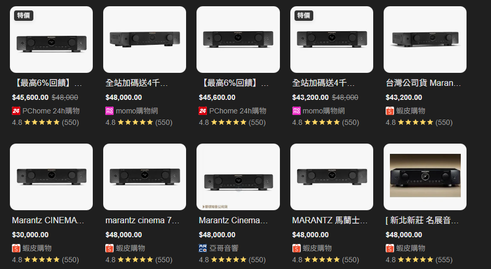Click PChome 24h icon under first product

point(16,111)
